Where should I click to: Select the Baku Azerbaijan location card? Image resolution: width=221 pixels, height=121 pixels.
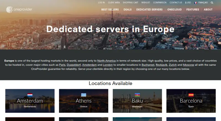click(137, 101)
